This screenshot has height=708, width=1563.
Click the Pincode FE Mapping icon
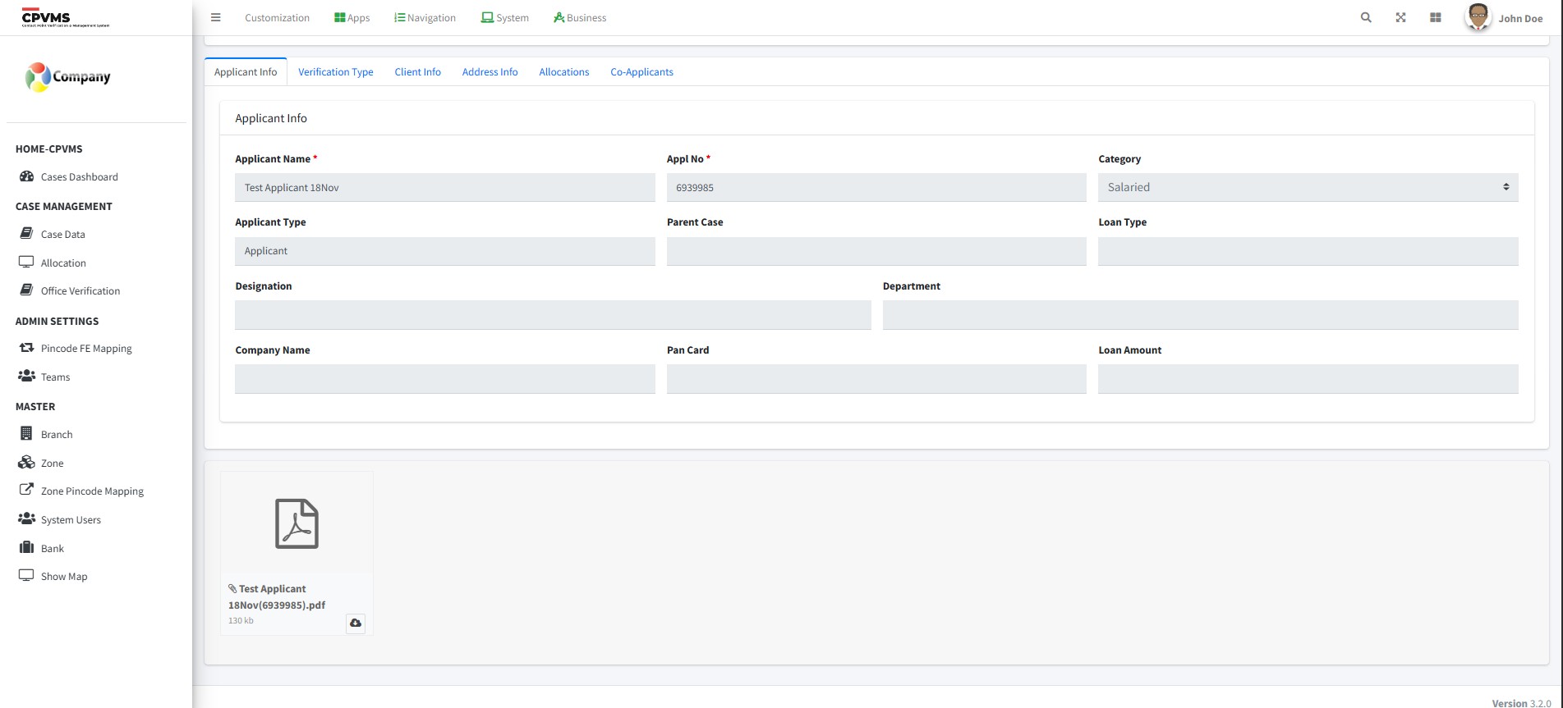(26, 348)
